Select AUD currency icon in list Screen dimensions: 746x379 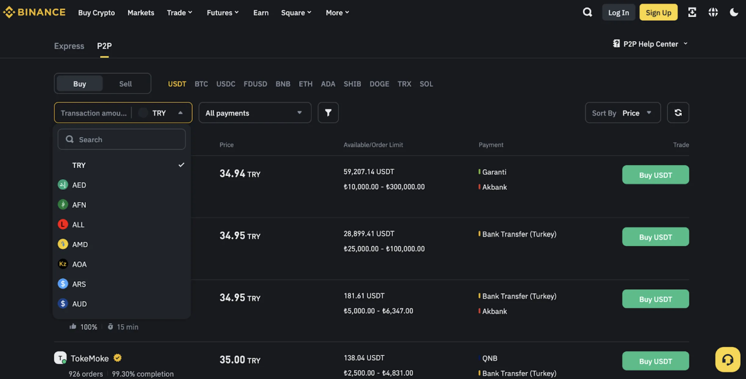[x=63, y=304]
